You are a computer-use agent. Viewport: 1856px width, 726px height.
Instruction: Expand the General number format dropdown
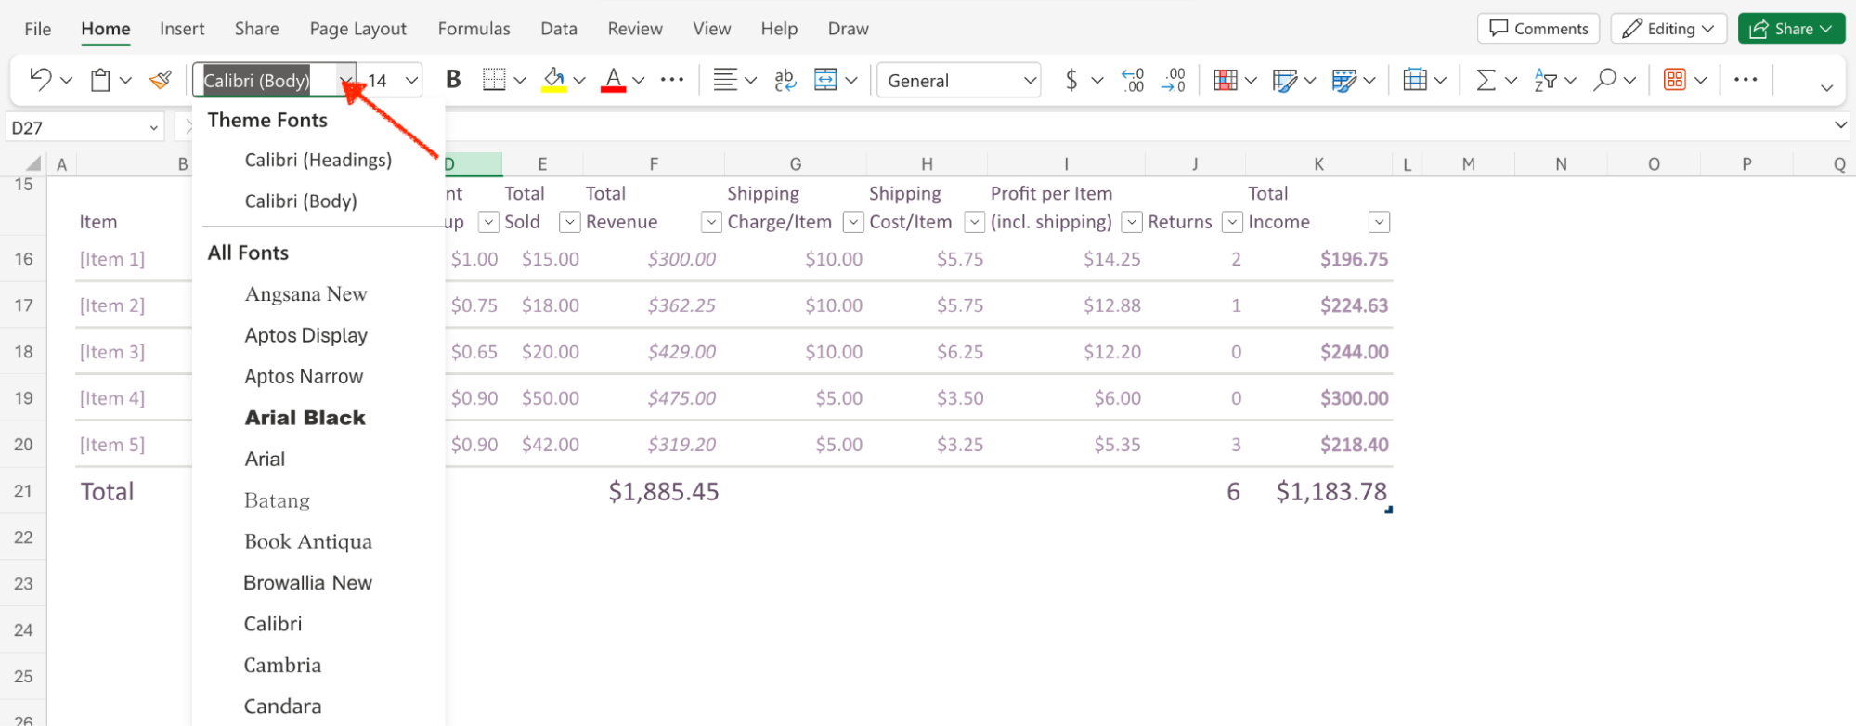tap(1030, 81)
